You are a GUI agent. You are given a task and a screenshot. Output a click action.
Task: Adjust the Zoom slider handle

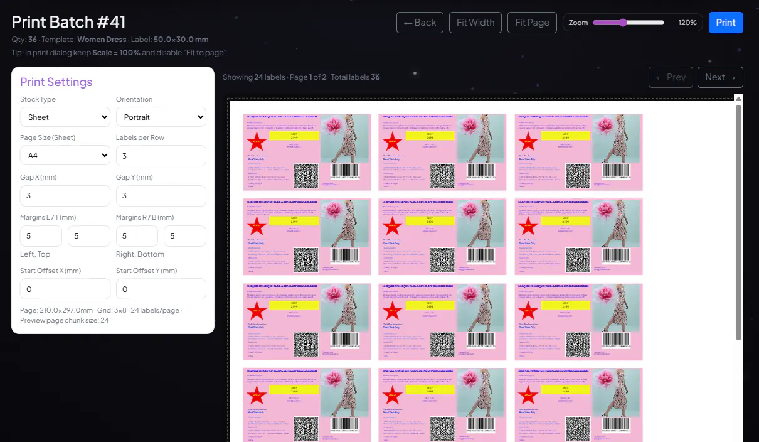pyautogui.click(x=623, y=23)
